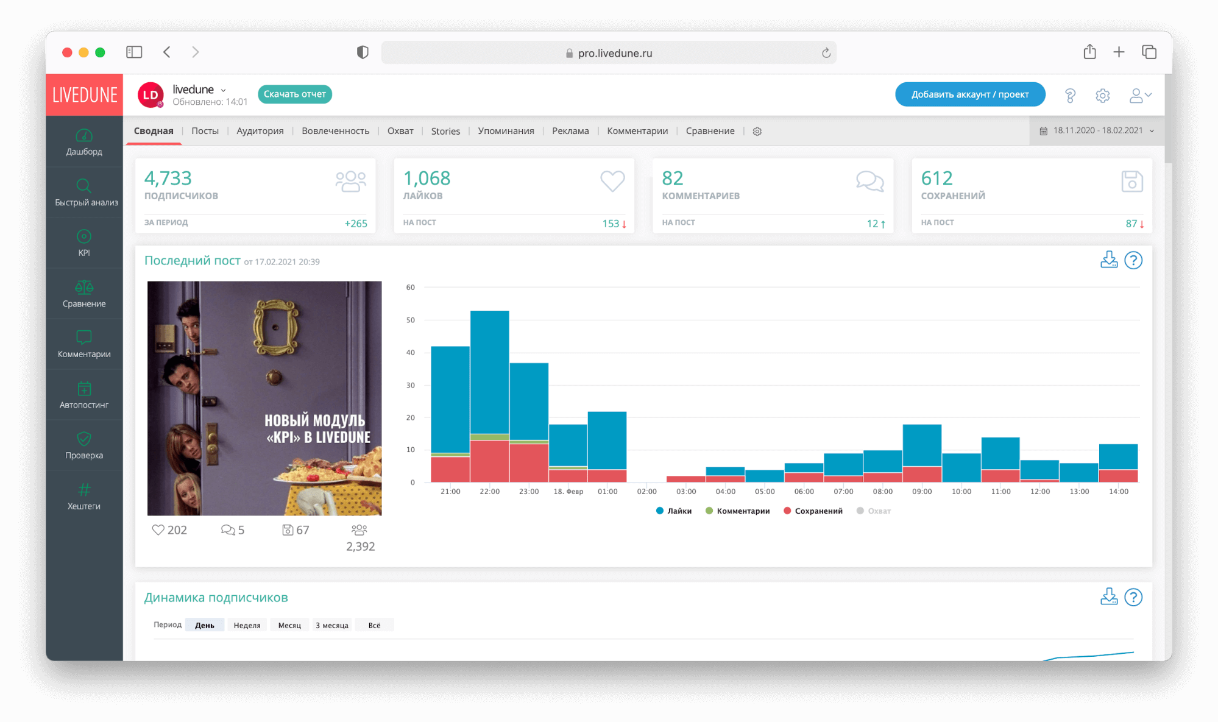Click the tab settings gear after Сравнение
Viewport: 1218px width, 722px height.
tap(757, 132)
